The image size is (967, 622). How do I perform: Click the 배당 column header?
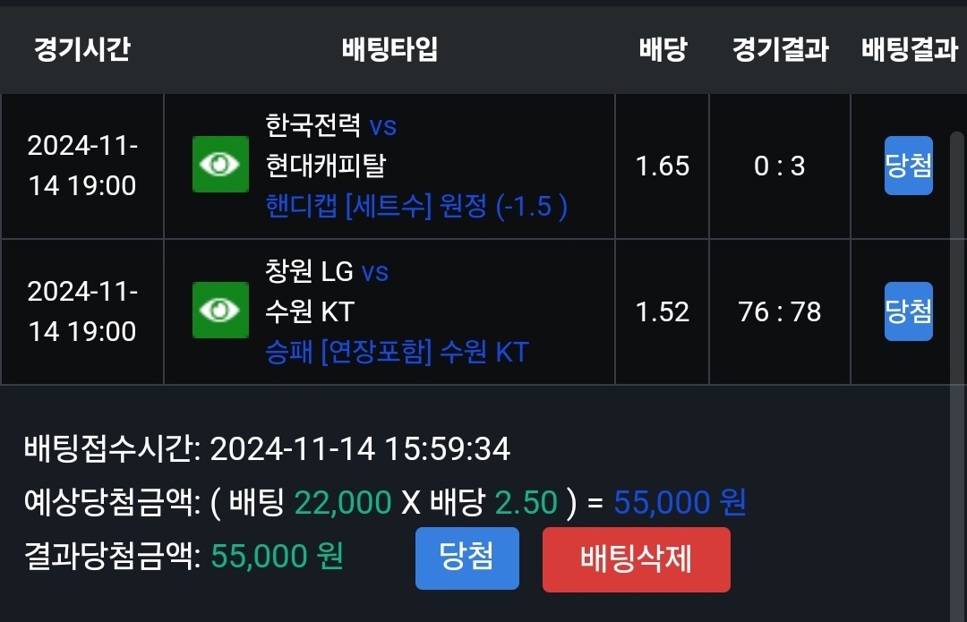click(x=663, y=49)
